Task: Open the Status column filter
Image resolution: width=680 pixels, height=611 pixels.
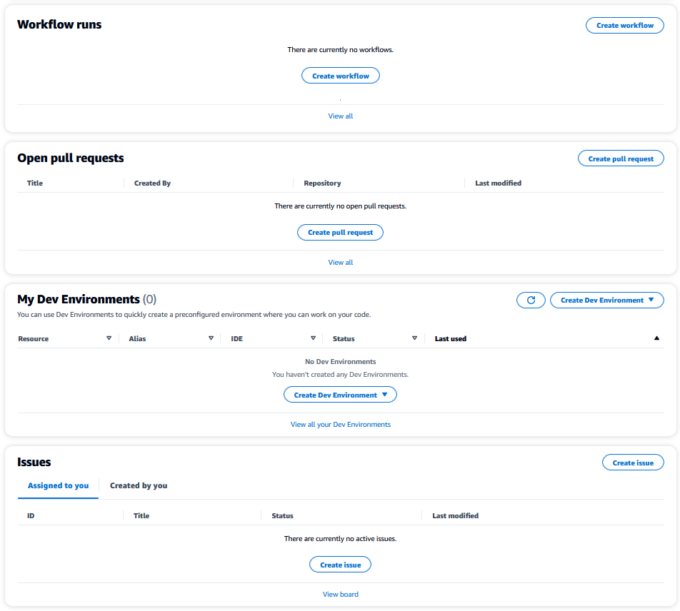Action: point(414,338)
